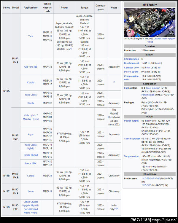Screen dimensions: 178x223
Task: Select the M15D-FXE model cell
Action: 15,207
